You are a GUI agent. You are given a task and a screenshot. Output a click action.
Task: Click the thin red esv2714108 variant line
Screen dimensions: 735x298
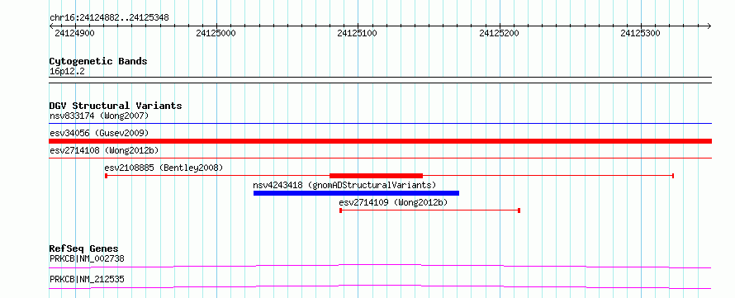380,158
